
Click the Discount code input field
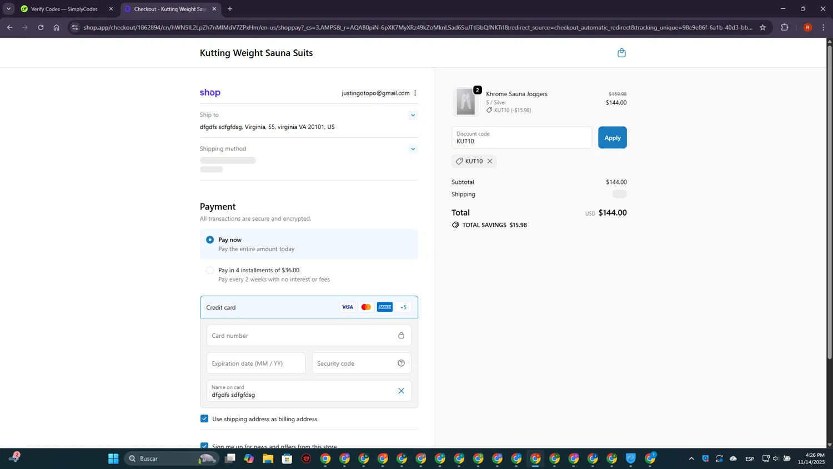(x=521, y=138)
